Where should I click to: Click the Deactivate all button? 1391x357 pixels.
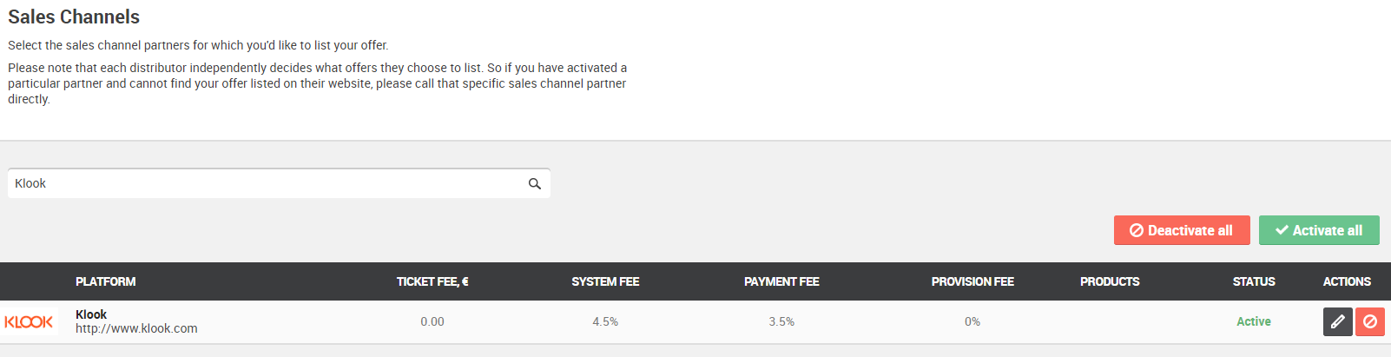tap(1182, 230)
